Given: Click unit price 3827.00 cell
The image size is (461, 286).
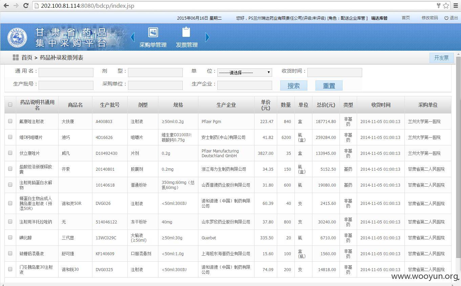Looking at the screenshot, I should tap(265, 153).
